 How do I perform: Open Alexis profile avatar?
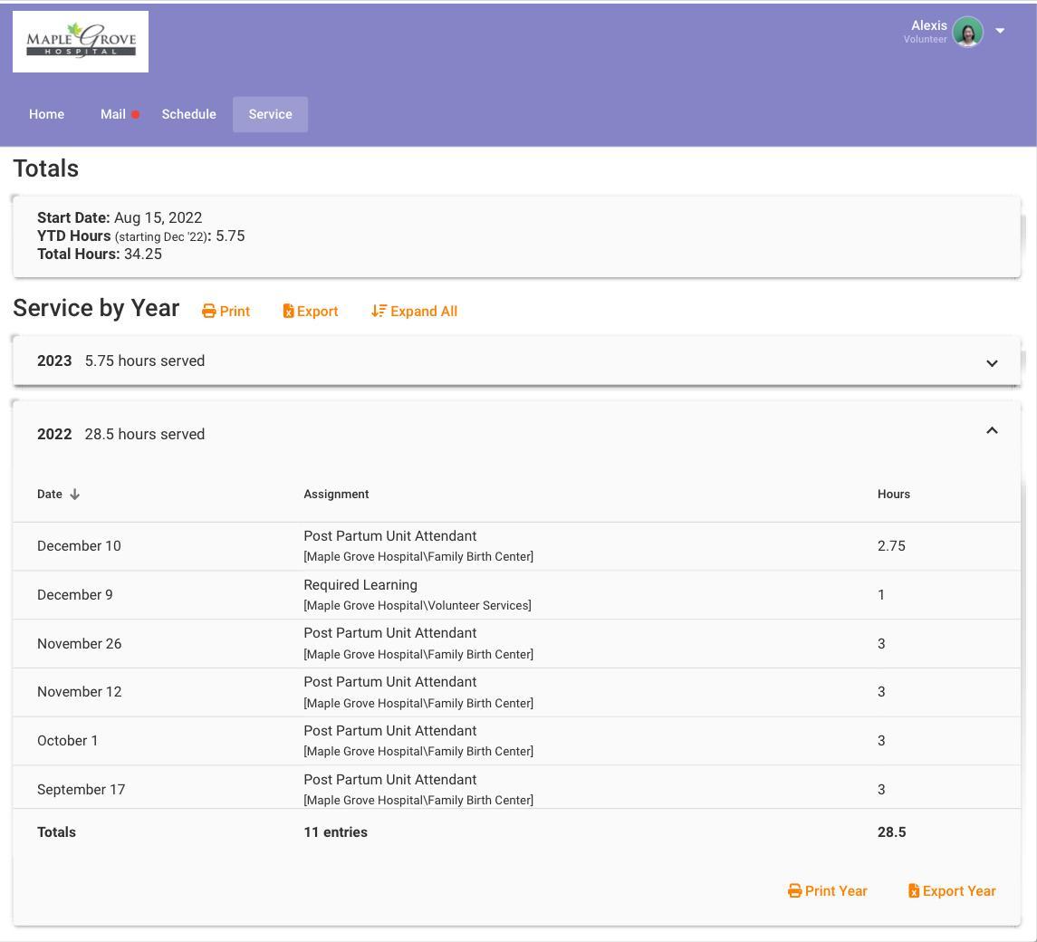[x=967, y=32]
